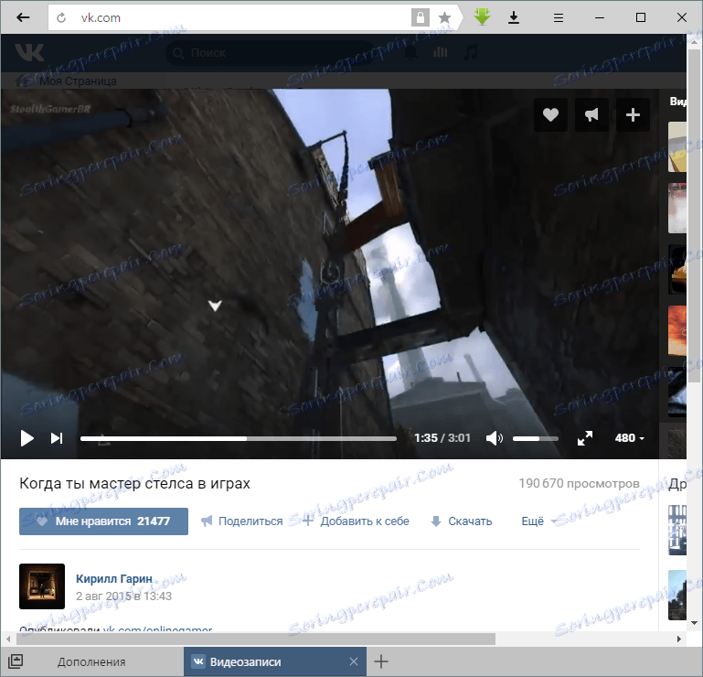This screenshot has height=677, width=703.
Task: Go back with the browser back arrow
Action: tap(23, 17)
